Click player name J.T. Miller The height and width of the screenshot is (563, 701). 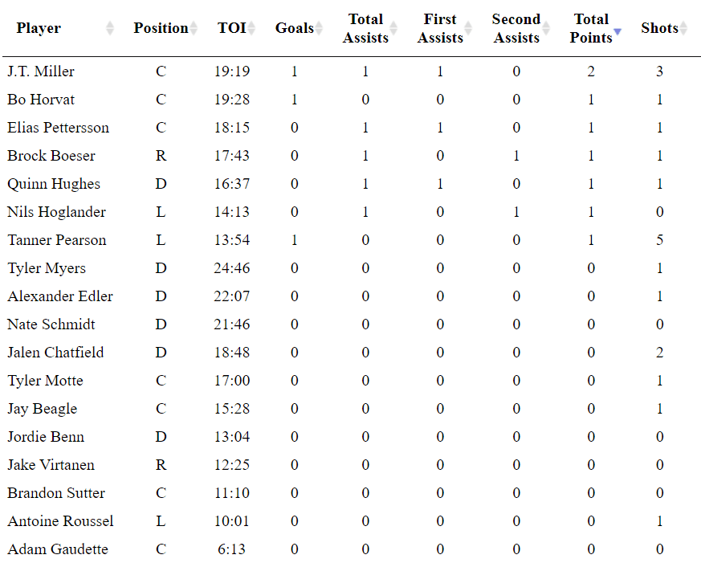(41, 71)
